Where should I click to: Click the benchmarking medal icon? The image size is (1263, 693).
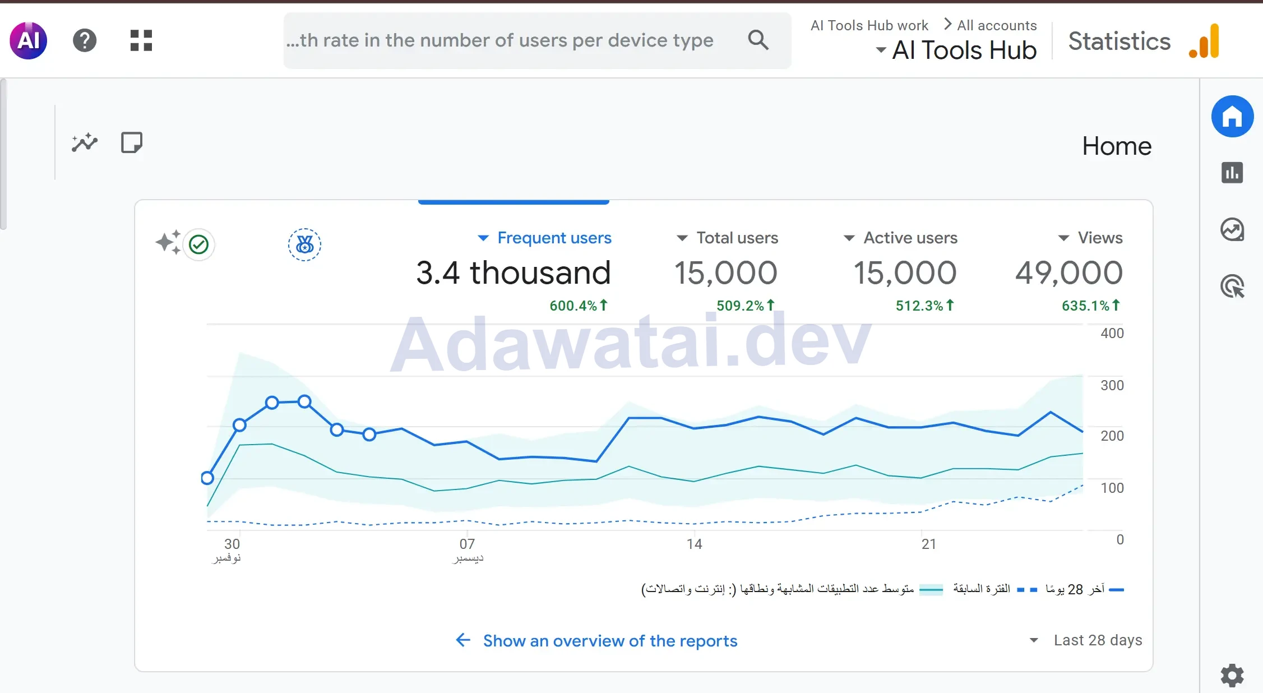(304, 244)
